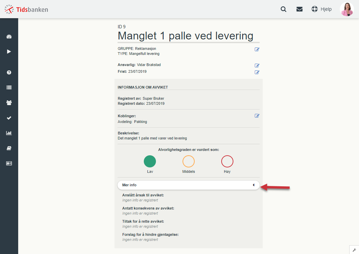Screen dimensions: 359x254
Task: Select the red Høy severity circle
Action: click(x=227, y=161)
